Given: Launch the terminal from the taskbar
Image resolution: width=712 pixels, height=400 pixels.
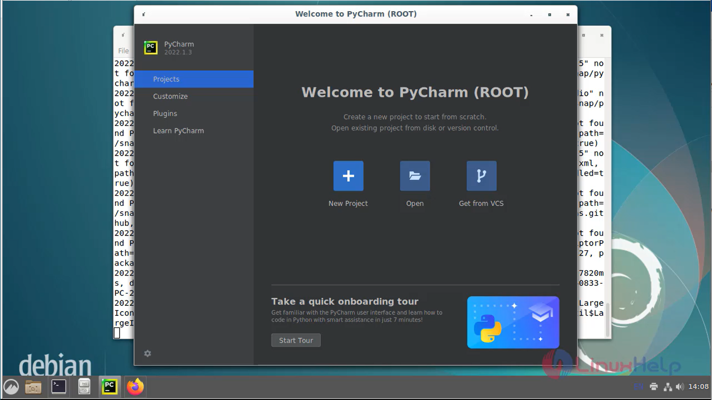Looking at the screenshot, I should [59, 387].
